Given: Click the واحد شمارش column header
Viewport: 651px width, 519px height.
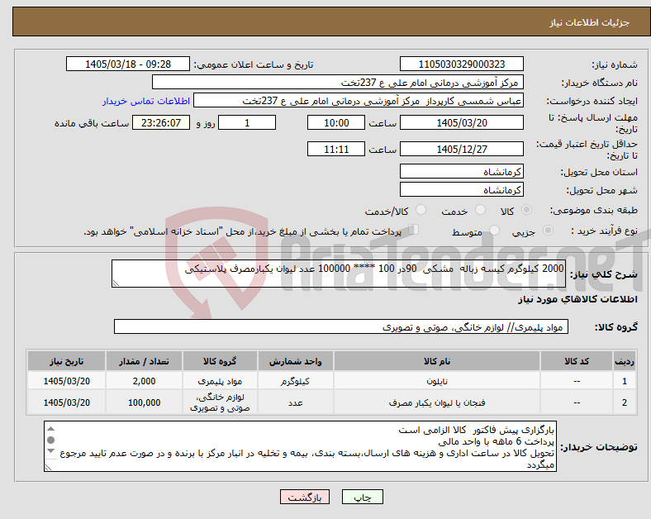Looking at the screenshot, I should click(x=295, y=361).
